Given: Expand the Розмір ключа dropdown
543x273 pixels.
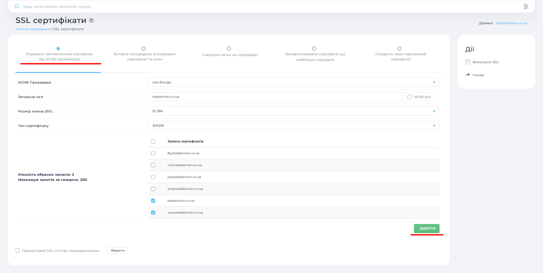Looking at the screenshot, I should pos(294,111).
